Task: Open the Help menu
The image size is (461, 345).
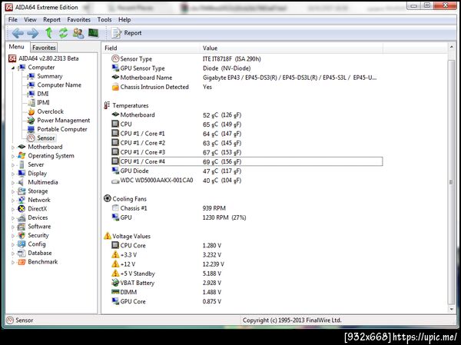Action: click(x=124, y=20)
